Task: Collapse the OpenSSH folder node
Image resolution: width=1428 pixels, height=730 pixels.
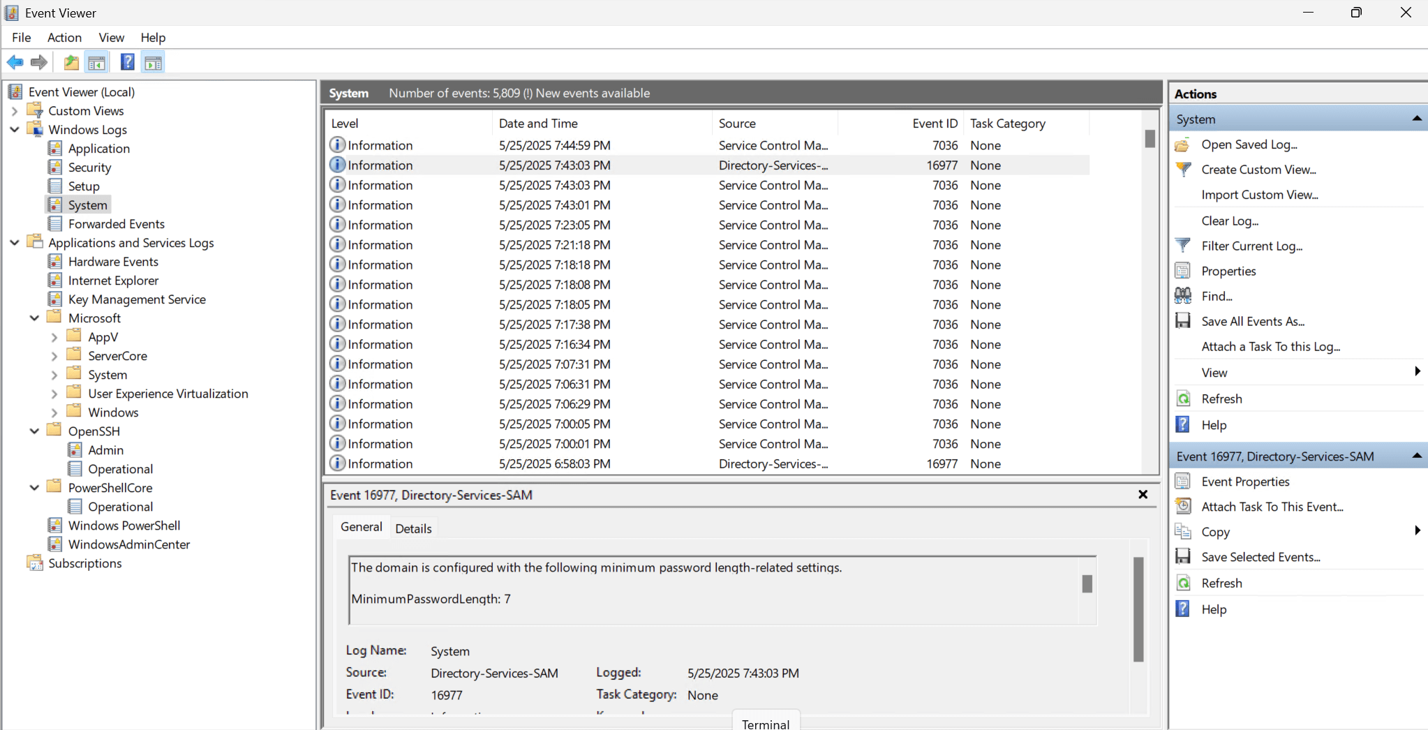Action: [x=34, y=431]
